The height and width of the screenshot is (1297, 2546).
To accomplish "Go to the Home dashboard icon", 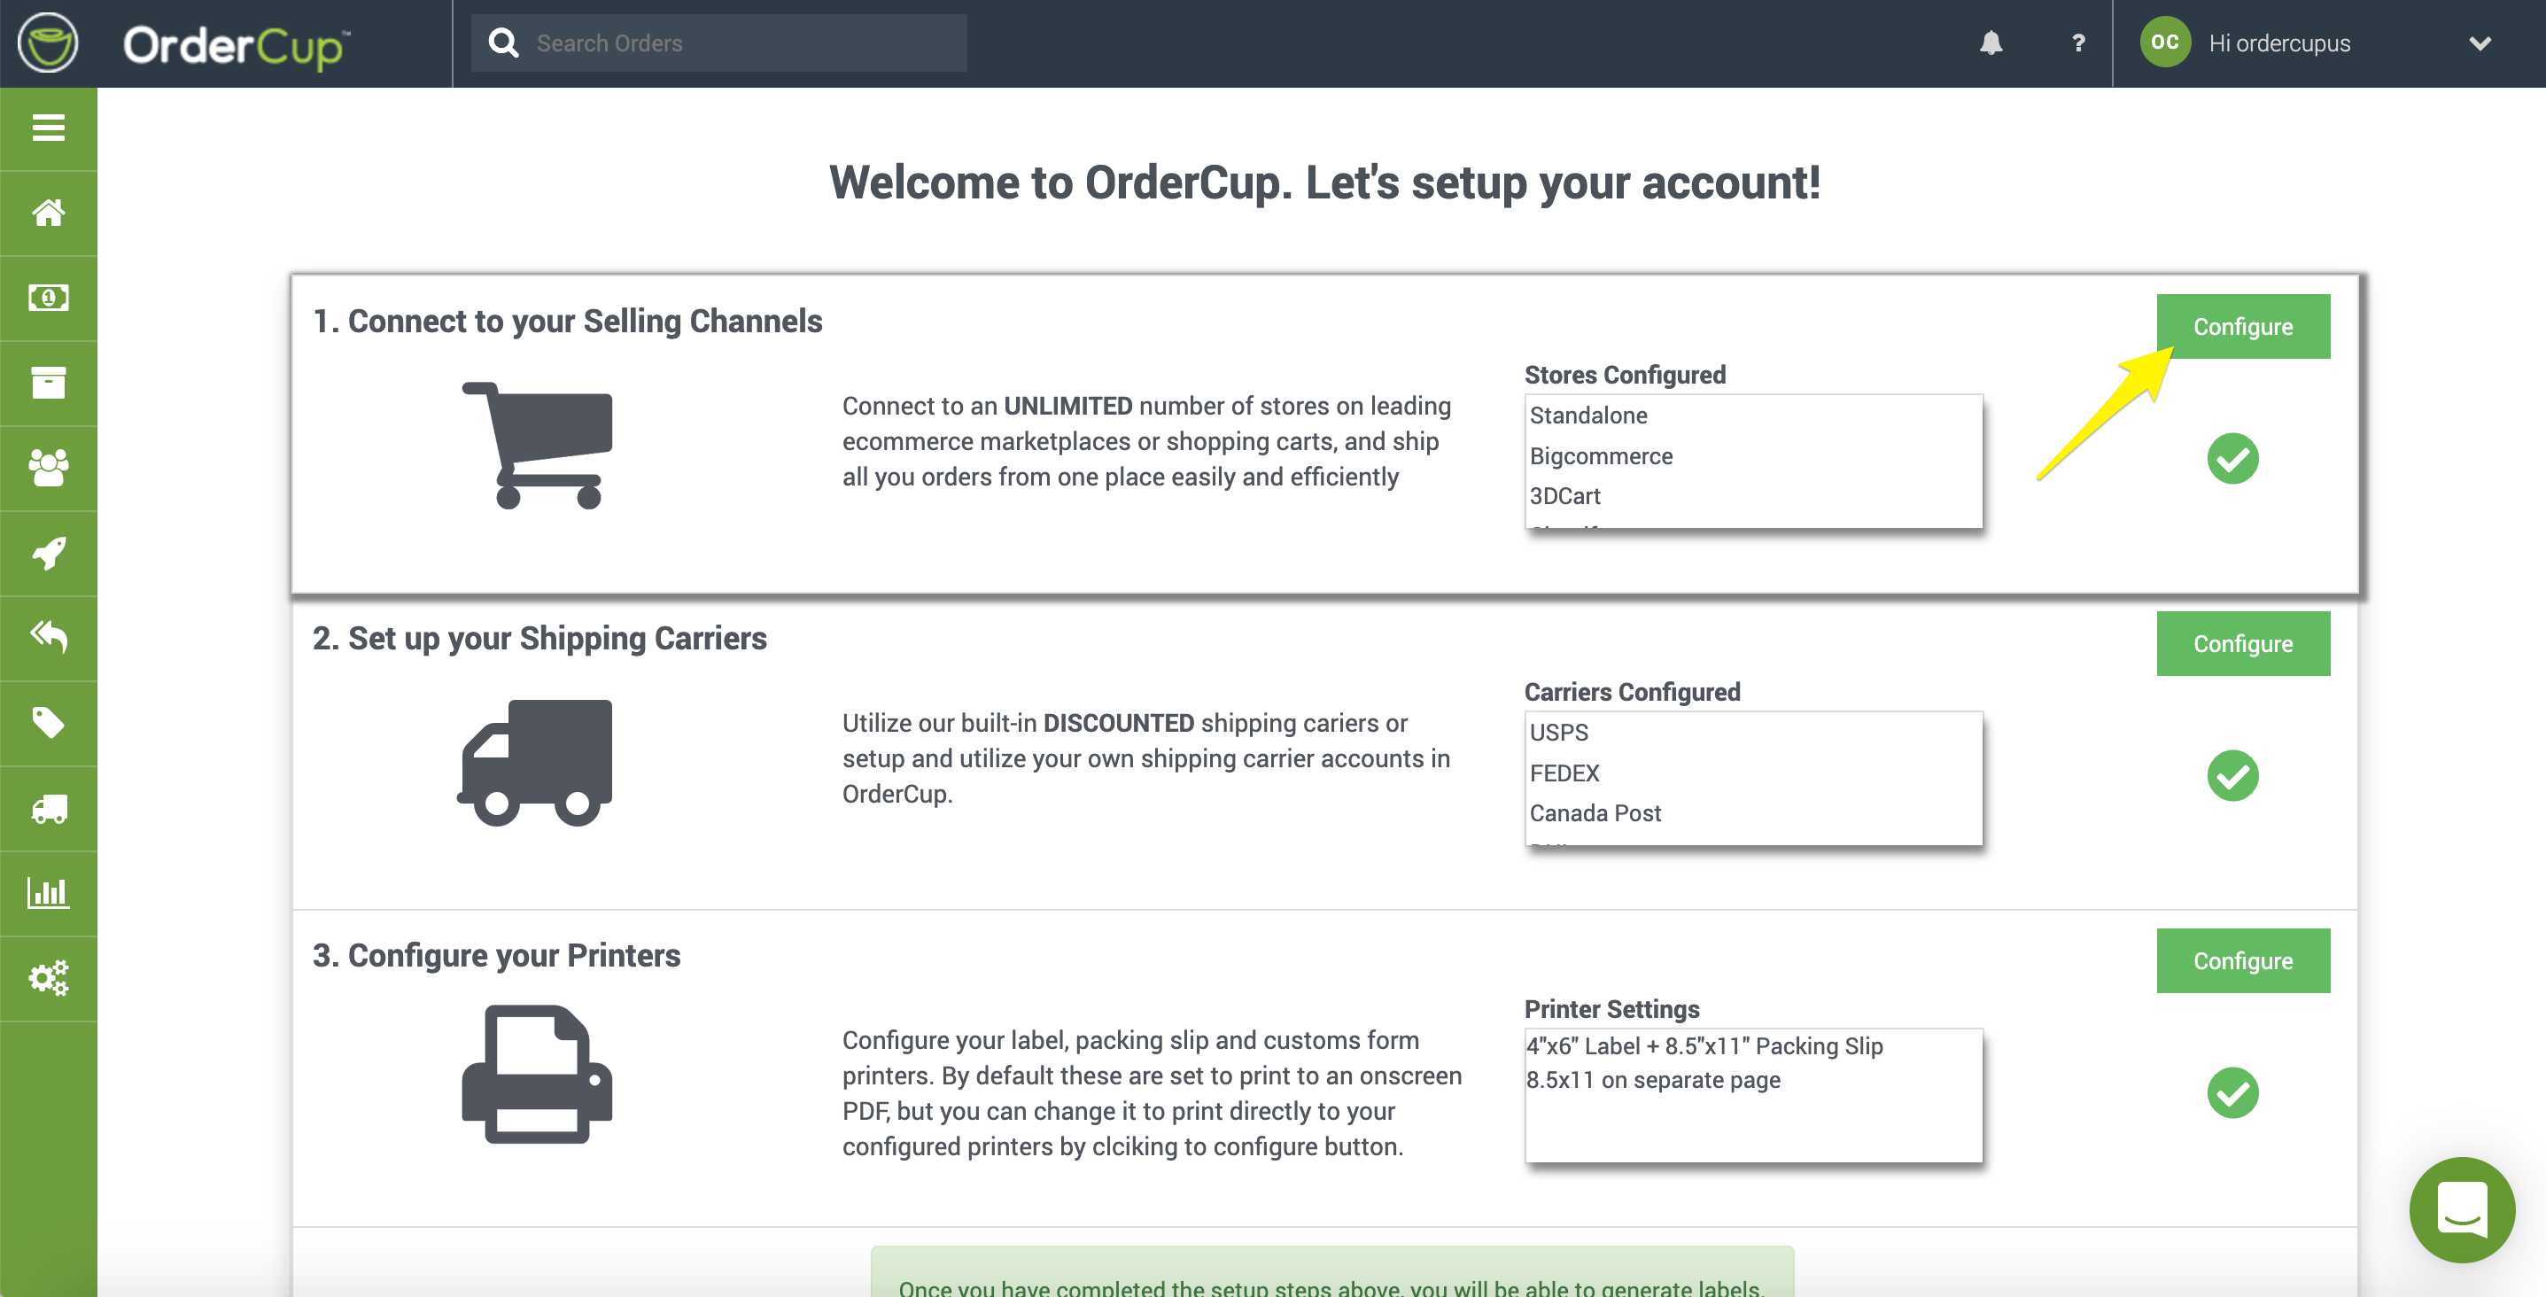I will (x=49, y=213).
